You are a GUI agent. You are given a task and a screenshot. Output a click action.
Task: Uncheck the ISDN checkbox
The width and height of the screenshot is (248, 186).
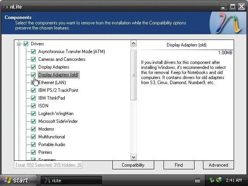pyautogui.click(x=33, y=106)
